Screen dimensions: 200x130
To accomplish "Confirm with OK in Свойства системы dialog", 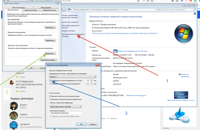I will point(31,68).
